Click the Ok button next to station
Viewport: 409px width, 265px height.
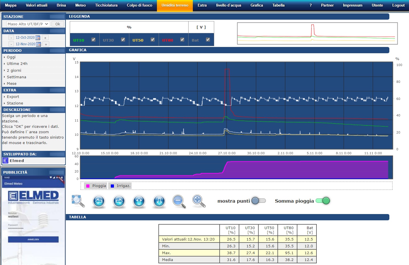(x=58, y=24)
